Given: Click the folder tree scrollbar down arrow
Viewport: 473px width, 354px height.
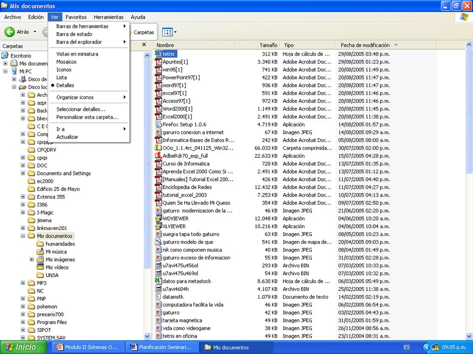Looking at the screenshot, I should [x=147, y=336].
